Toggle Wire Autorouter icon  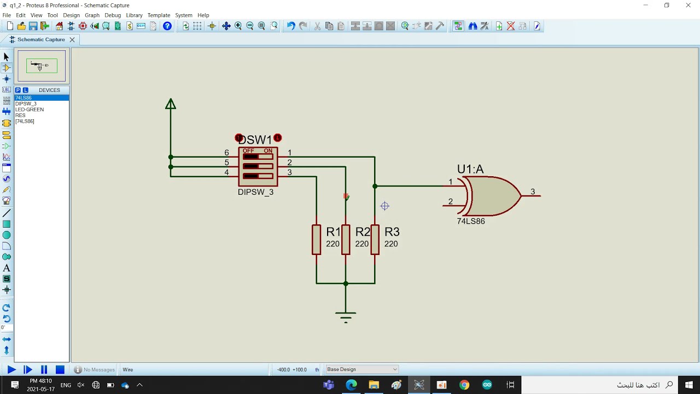coord(458,26)
